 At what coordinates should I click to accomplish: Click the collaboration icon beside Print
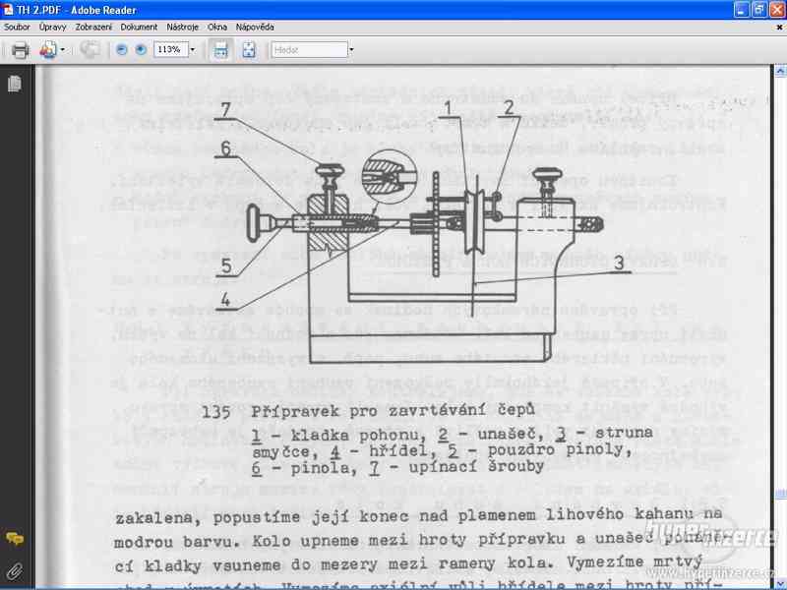[x=47, y=49]
